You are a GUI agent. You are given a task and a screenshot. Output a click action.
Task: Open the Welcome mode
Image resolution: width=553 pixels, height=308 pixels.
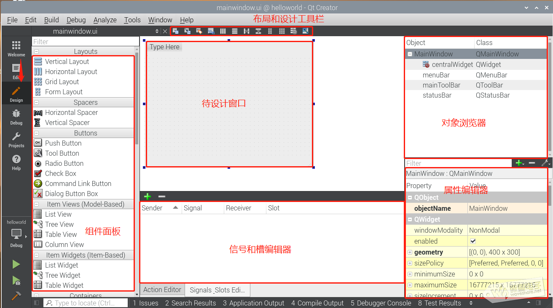tap(16, 48)
